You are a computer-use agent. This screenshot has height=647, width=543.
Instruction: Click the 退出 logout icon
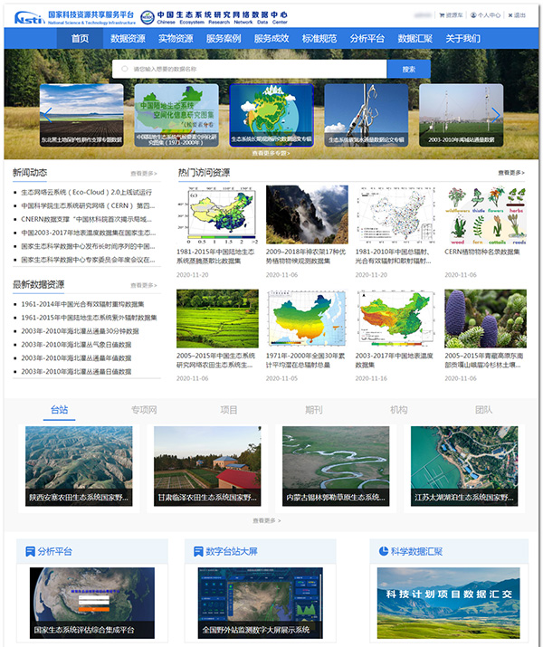click(x=510, y=15)
